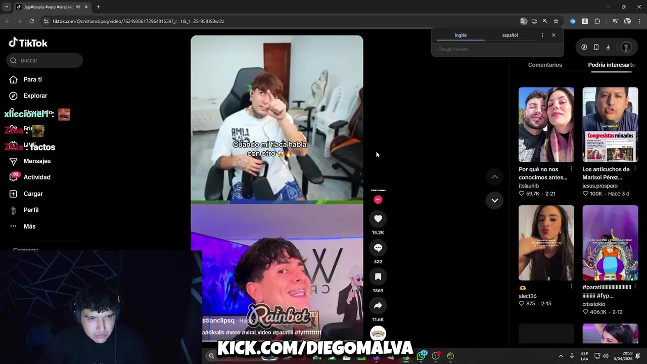
Task: Open the volume icon in system tray
Action: 606,356
